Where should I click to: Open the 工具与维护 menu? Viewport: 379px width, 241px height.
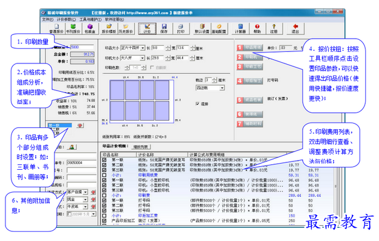pyautogui.click(x=91, y=19)
